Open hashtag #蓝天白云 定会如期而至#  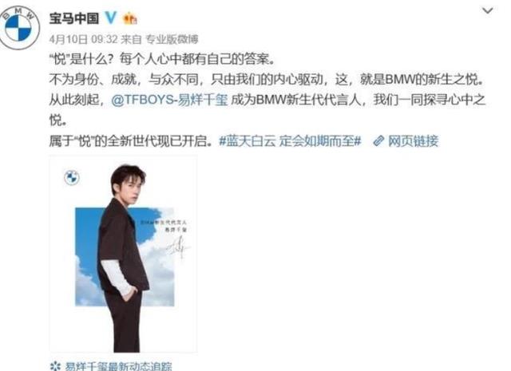click(290, 141)
